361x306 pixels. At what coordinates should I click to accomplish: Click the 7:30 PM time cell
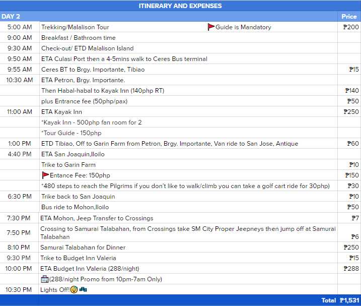point(19,218)
